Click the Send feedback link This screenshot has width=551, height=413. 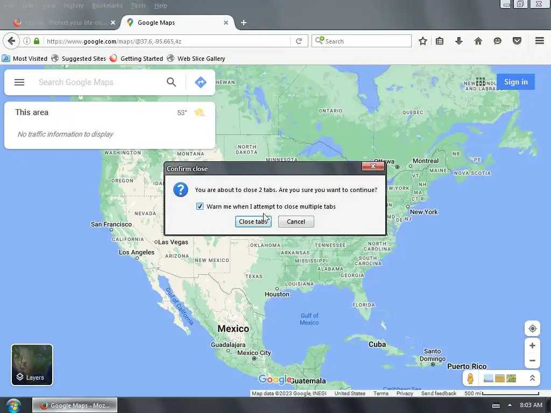coord(439,393)
